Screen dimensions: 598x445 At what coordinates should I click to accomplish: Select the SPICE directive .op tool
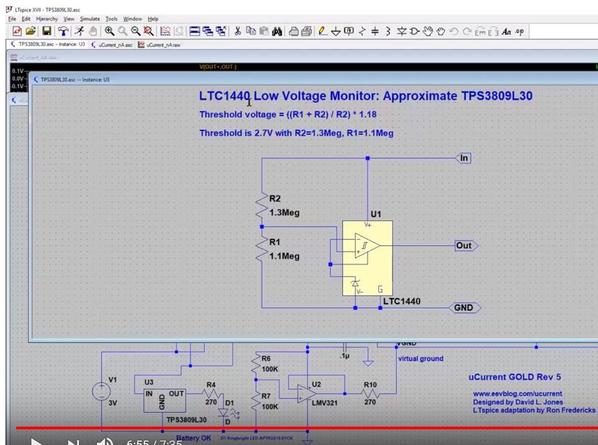519,32
